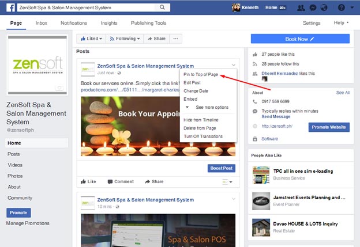The image size is (360, 247).
Task: Choose Delete from Page
Action: pyautogui.click(x=200, y=128)
